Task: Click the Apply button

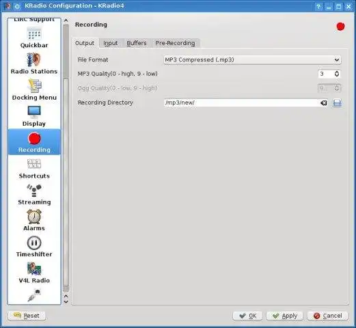Action: (x=285, y=316)
